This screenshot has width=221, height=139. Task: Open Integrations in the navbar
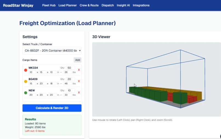pyautogui.click(x=141, y=5)
